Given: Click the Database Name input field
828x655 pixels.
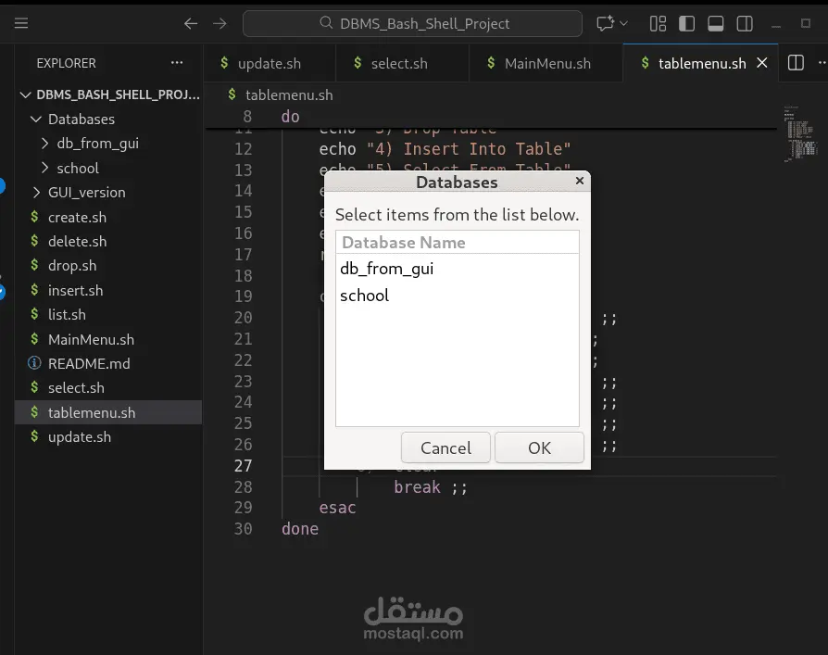Looking at the screenshot, I should tap(457, 242).
